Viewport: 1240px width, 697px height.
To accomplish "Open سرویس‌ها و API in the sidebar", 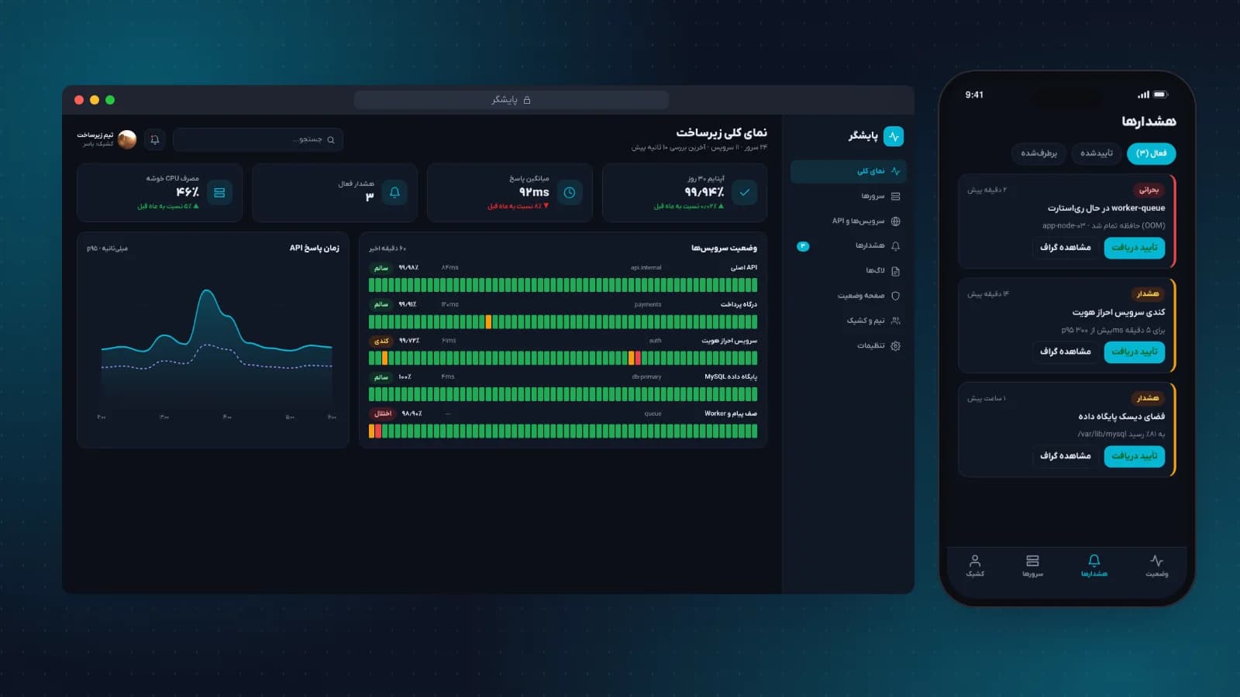I will pos(848,221).
